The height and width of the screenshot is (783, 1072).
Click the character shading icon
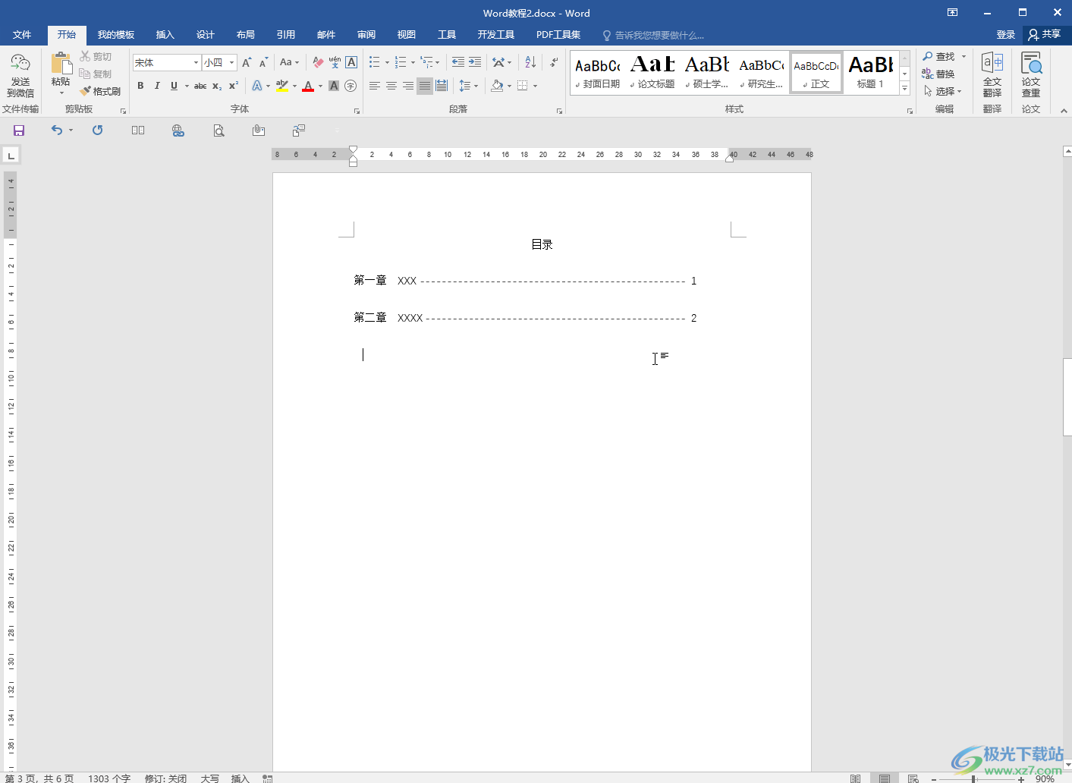click(x=334, y=86)
